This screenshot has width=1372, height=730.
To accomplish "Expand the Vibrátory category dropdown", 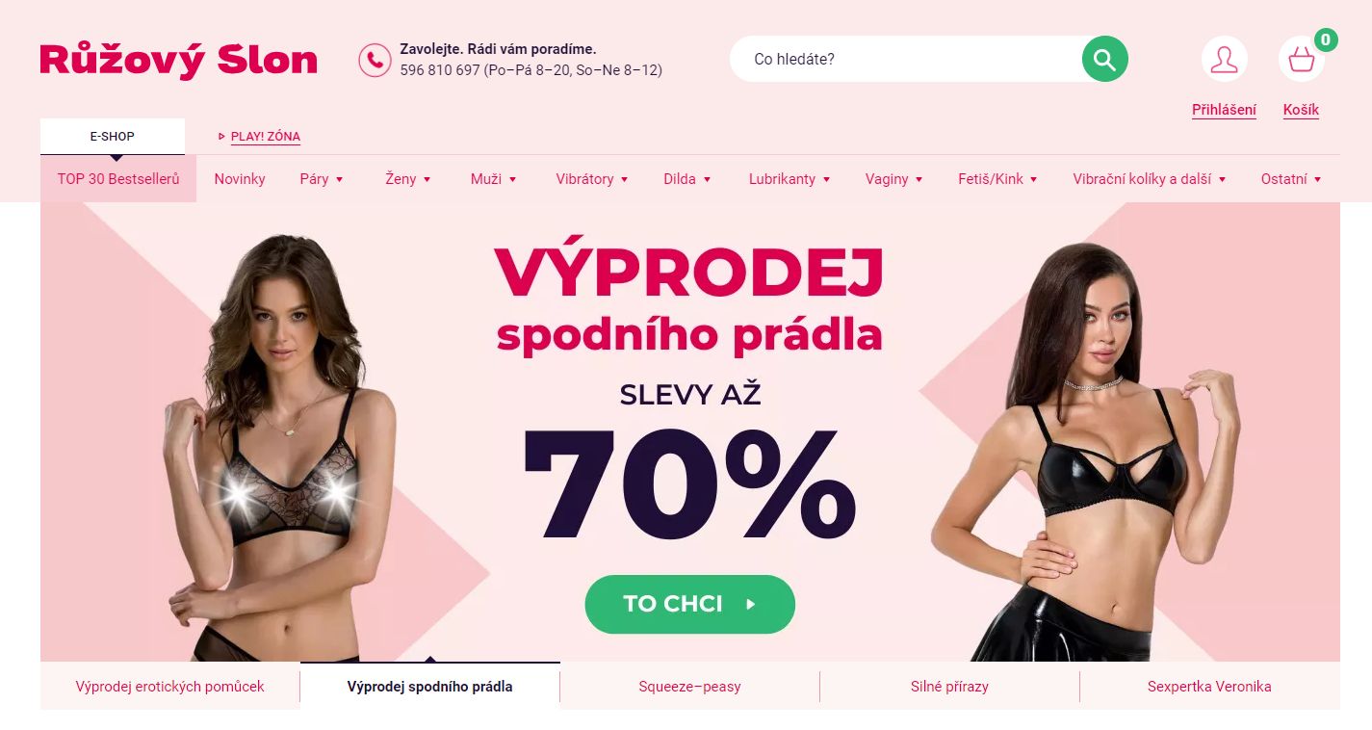I will (x=592, y=179).
